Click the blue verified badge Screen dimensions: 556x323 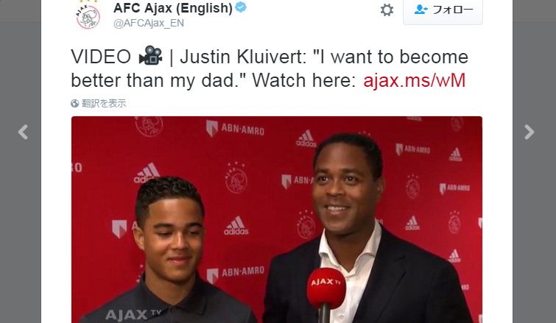(x=241, y=7)
